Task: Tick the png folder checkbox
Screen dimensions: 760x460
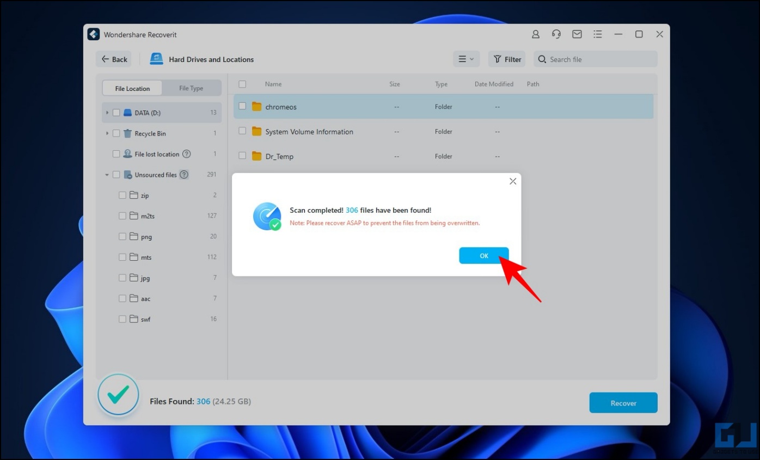Action: [x=122, y=236]
